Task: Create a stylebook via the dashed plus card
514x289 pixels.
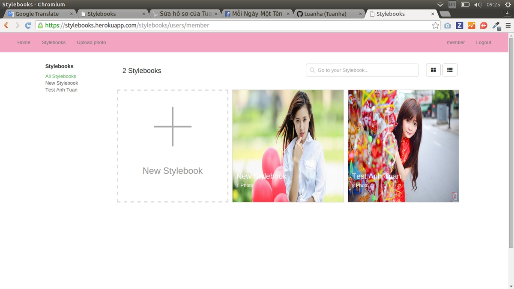Action: pos(173,146)
